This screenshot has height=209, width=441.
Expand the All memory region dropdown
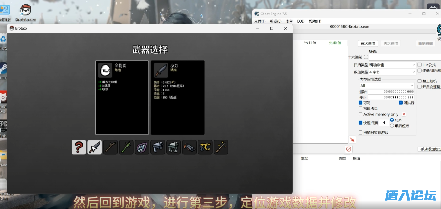387,86
